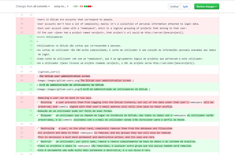
Task: Switch to Split diff view
Action: coord(185,7)
